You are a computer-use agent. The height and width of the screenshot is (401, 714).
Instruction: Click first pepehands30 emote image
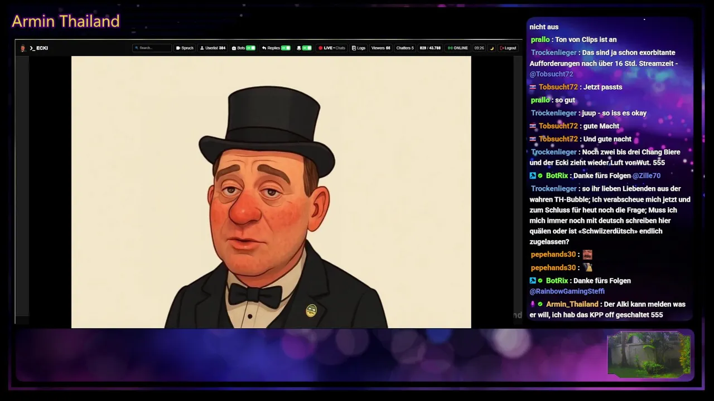[x=587, y=255]
